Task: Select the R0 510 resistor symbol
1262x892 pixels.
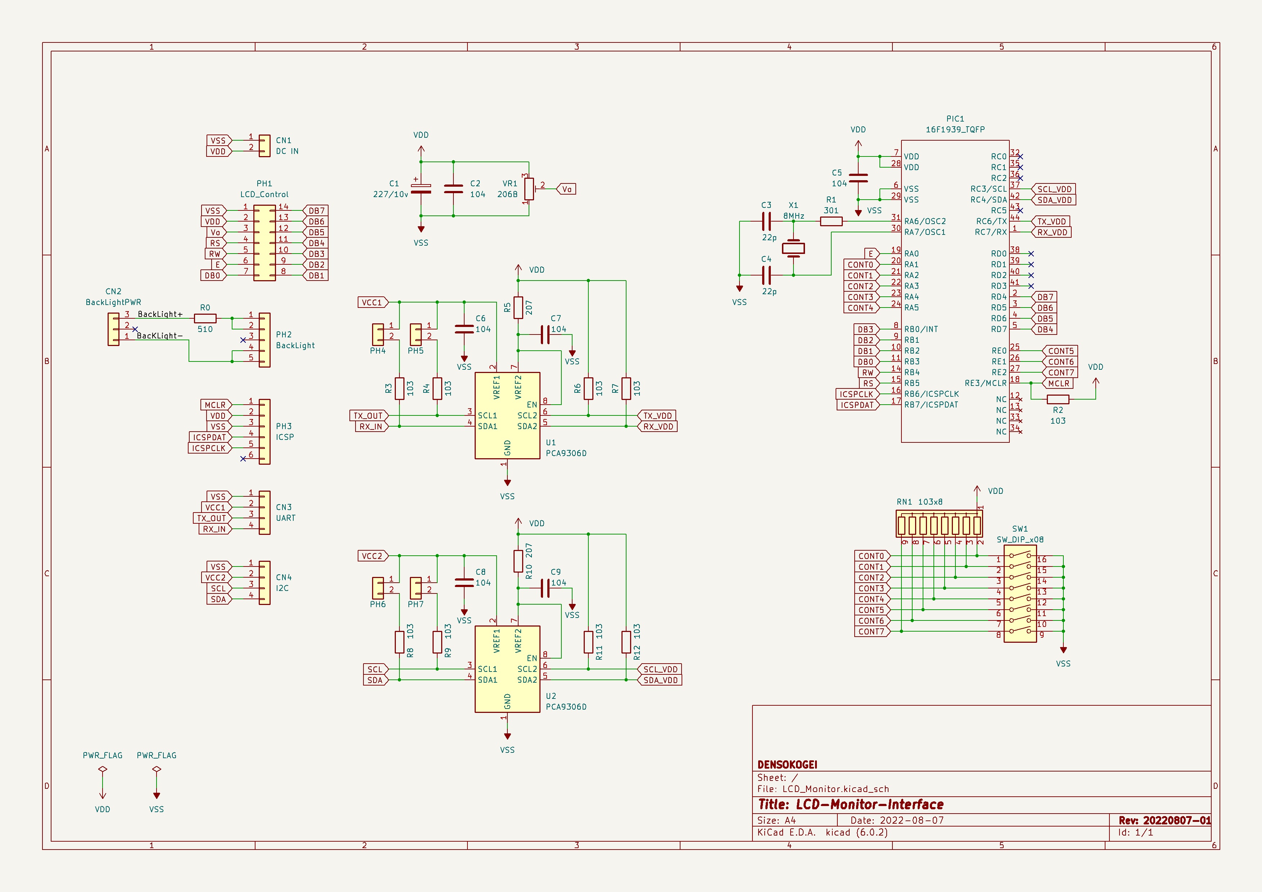Action: tap(205, 318)
